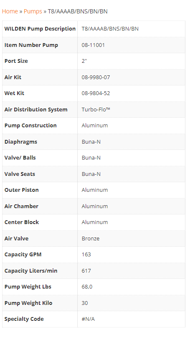Select the T8/AAAAB/BNS/BN/BN breadcrumb text
Screen dimensions: 190x343
78,11
